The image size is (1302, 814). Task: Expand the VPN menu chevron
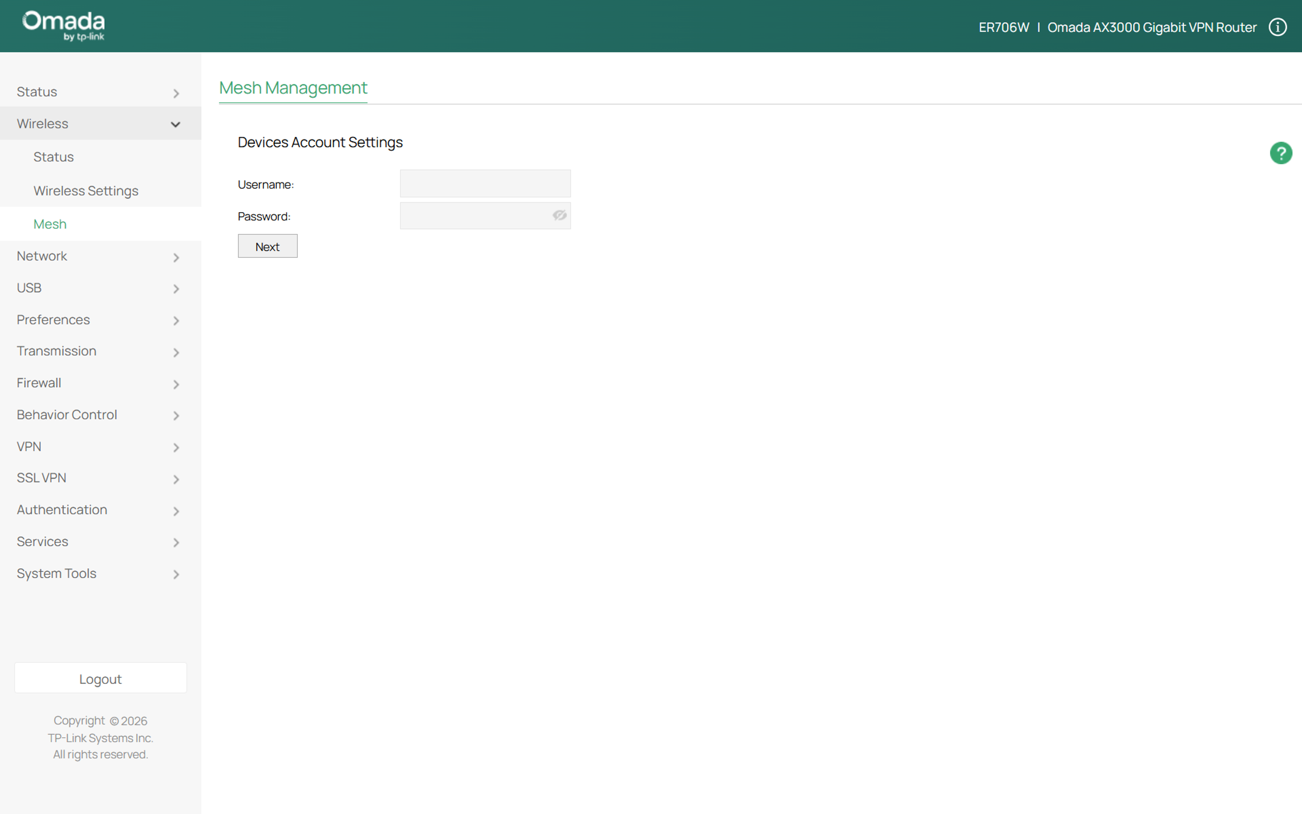pos(176,448)
